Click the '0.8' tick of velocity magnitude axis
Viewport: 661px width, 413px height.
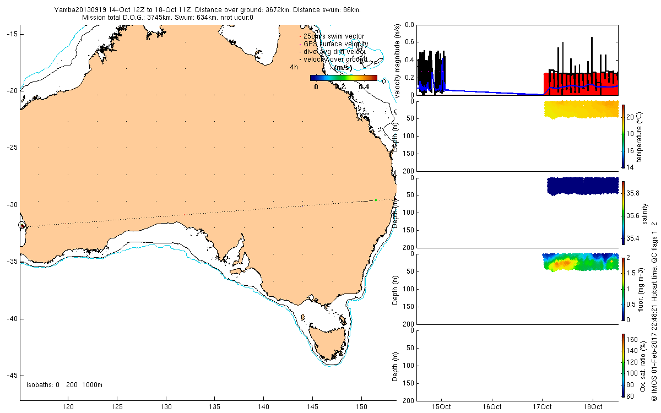click(408, 24)
